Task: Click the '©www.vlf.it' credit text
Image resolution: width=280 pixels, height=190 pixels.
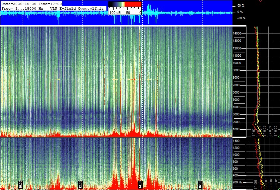Action: (x=91, y=8)
